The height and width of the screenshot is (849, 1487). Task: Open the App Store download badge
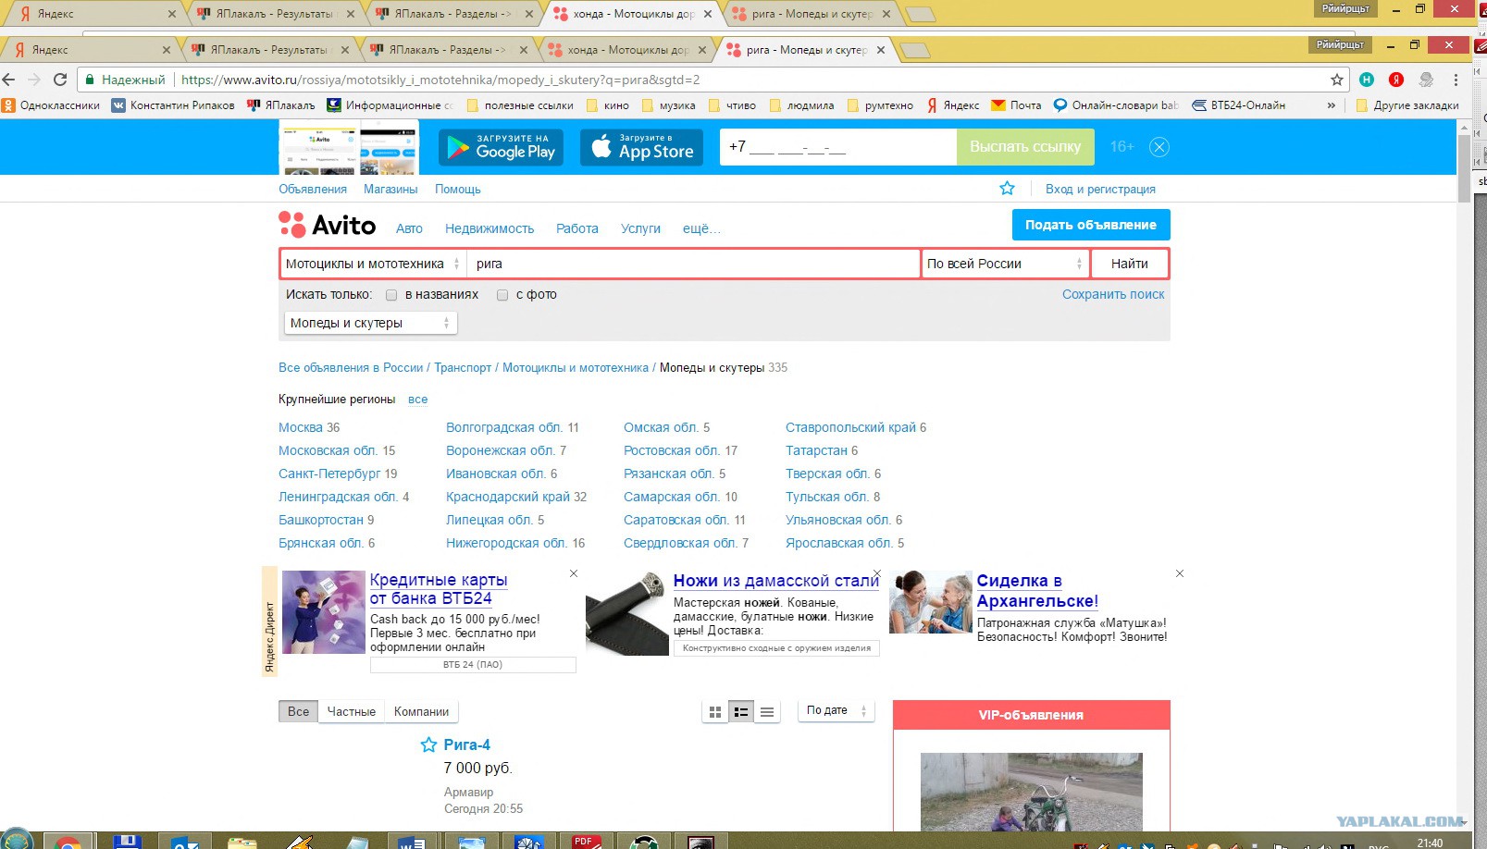point(642,147)
